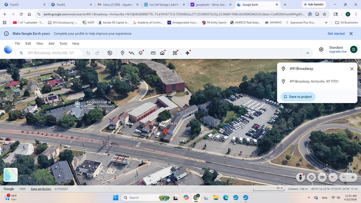Image resolution: width=361 pixels, height=203 pixels.
Task: Click Upgrade now link
Action: pyautogui.click(x=338, y=52)
